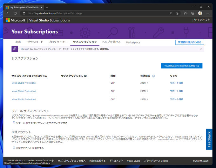Click 管理者に問い合わせる button

[190, 42]
